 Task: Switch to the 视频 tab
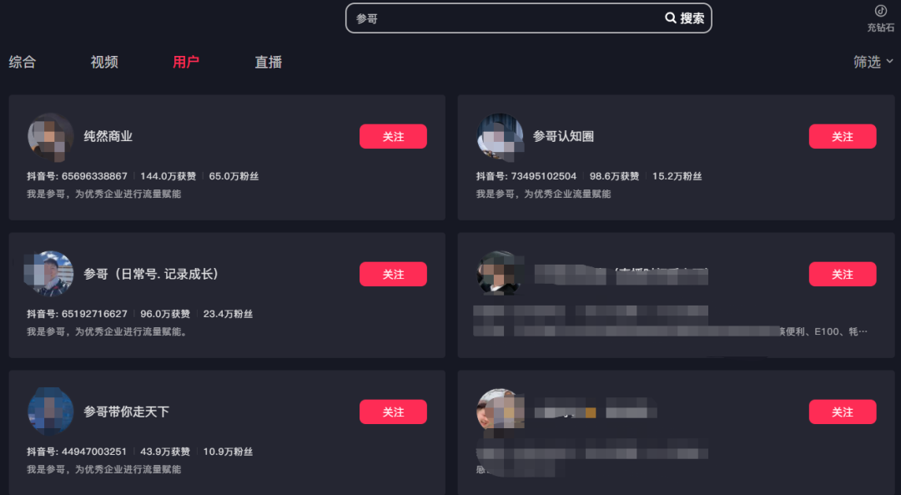[104, 62]
